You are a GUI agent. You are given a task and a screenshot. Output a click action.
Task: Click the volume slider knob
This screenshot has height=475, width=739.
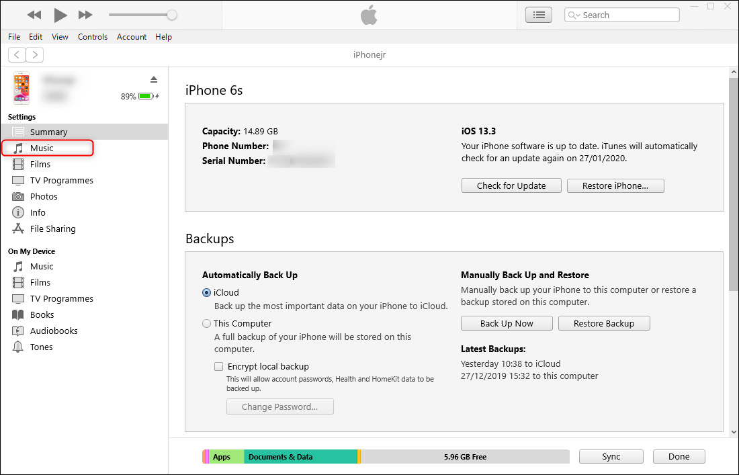[x=172, y=15]
